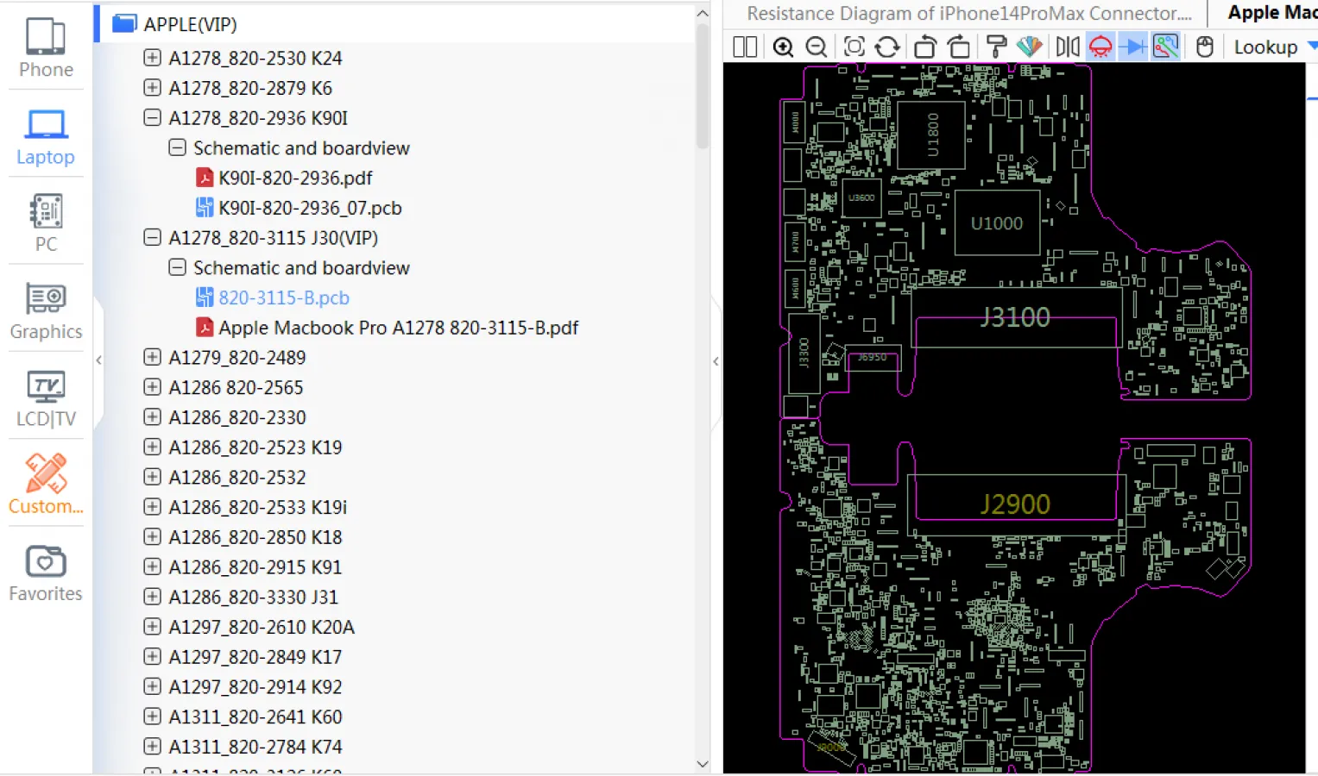
Task: Open the PC motherboard category
Action: click(x=46, y=223)
